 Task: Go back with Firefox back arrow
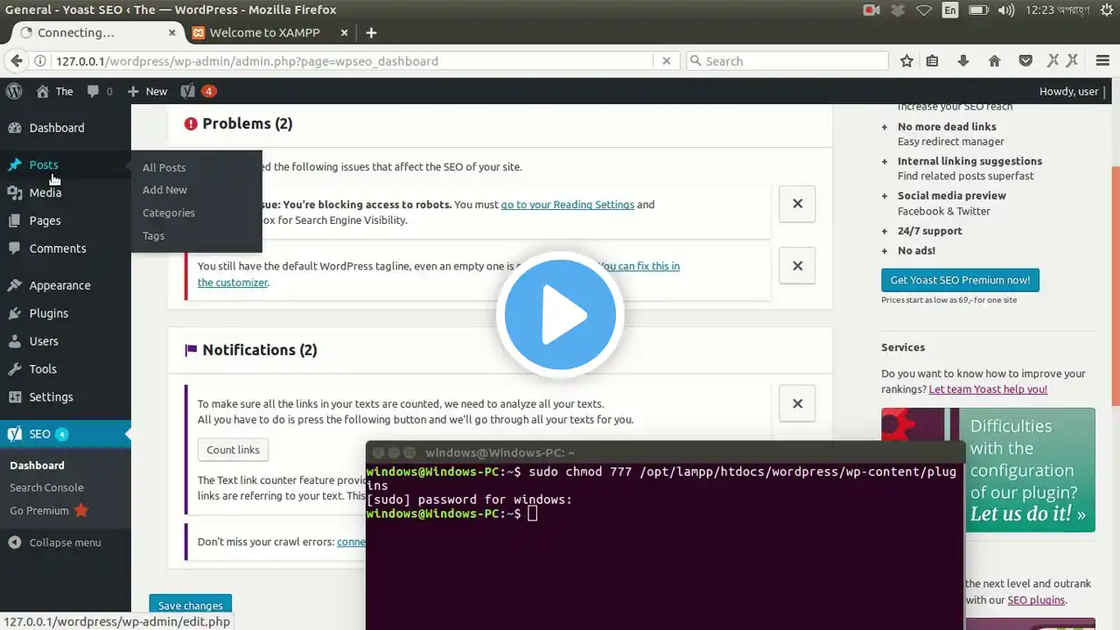(16, 60)
